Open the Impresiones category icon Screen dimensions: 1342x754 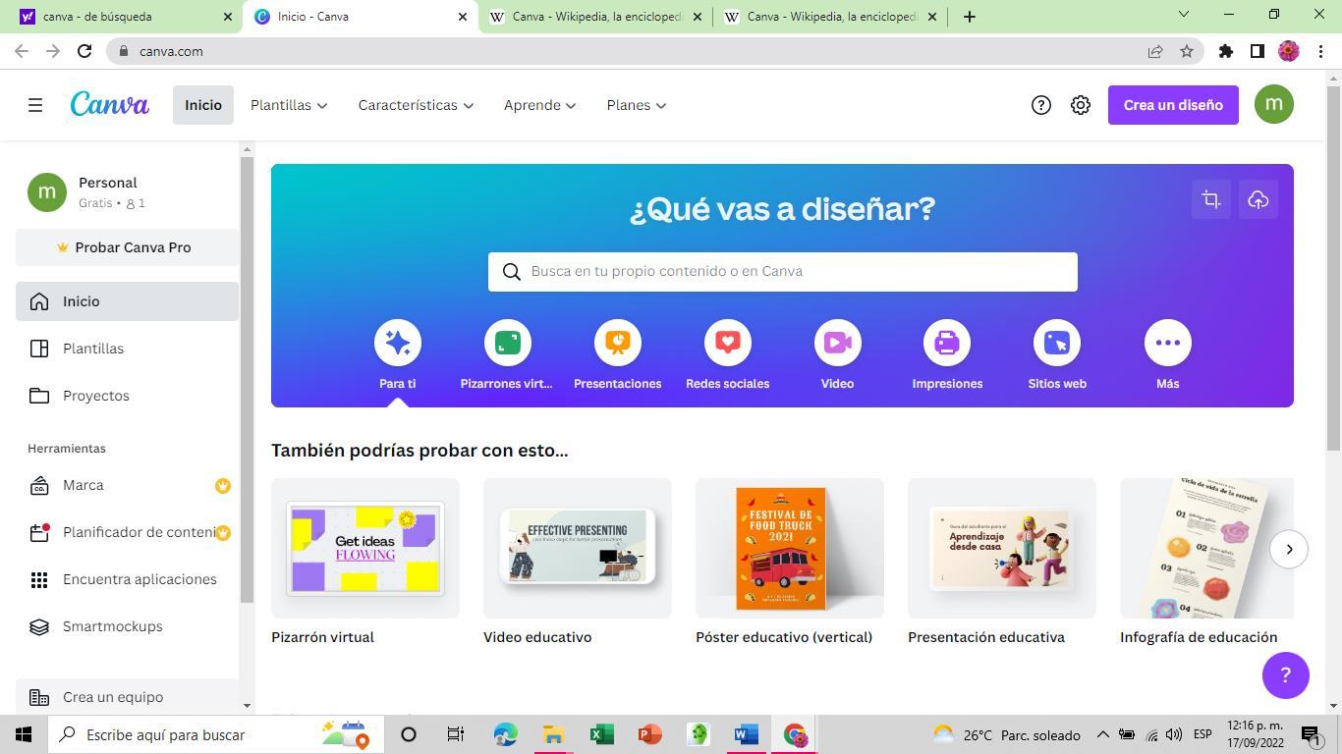[947, 343]
